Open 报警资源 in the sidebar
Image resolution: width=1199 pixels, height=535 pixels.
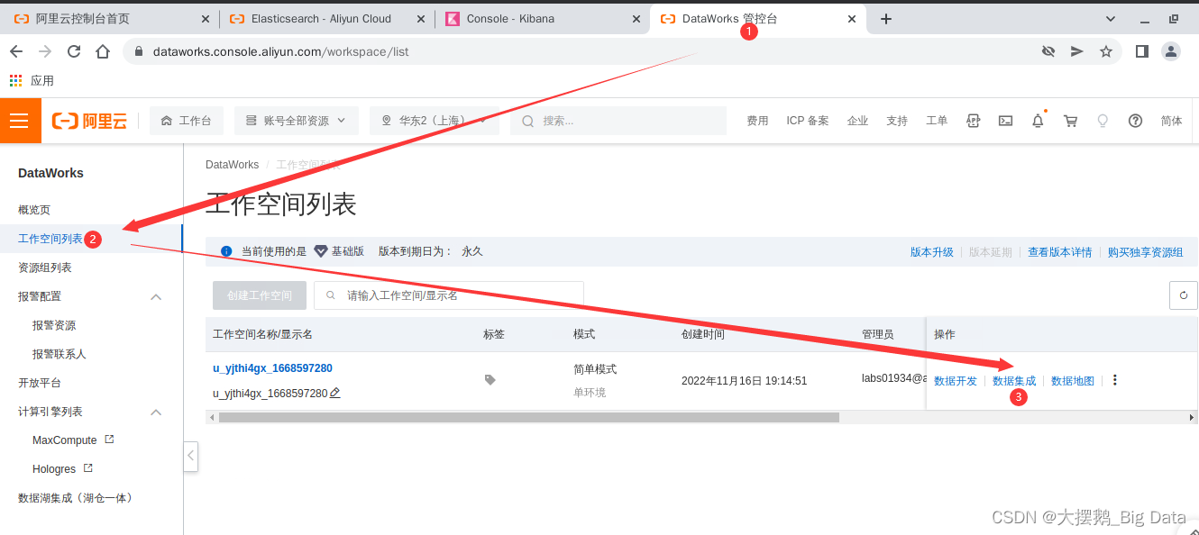(54, 325)
